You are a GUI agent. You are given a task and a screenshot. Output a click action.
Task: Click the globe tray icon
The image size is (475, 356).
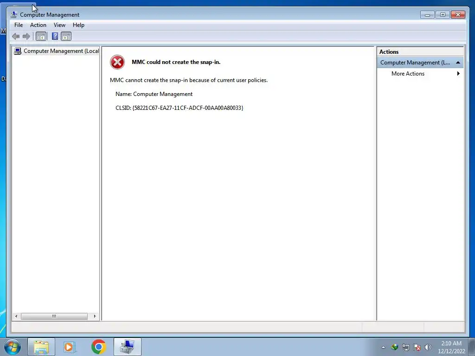394,347
